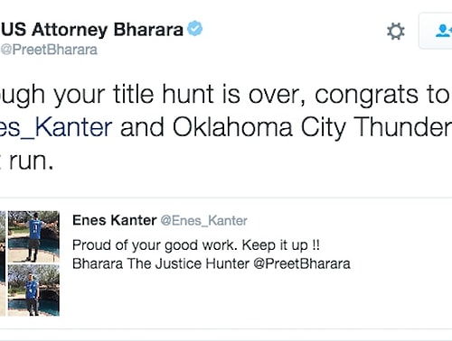Click the follow user icon button
Image resolution: width=452 pixels, height=341 pixels.
point(436,31)
